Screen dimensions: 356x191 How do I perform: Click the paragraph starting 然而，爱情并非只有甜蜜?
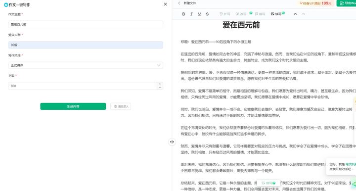point(268,149)
